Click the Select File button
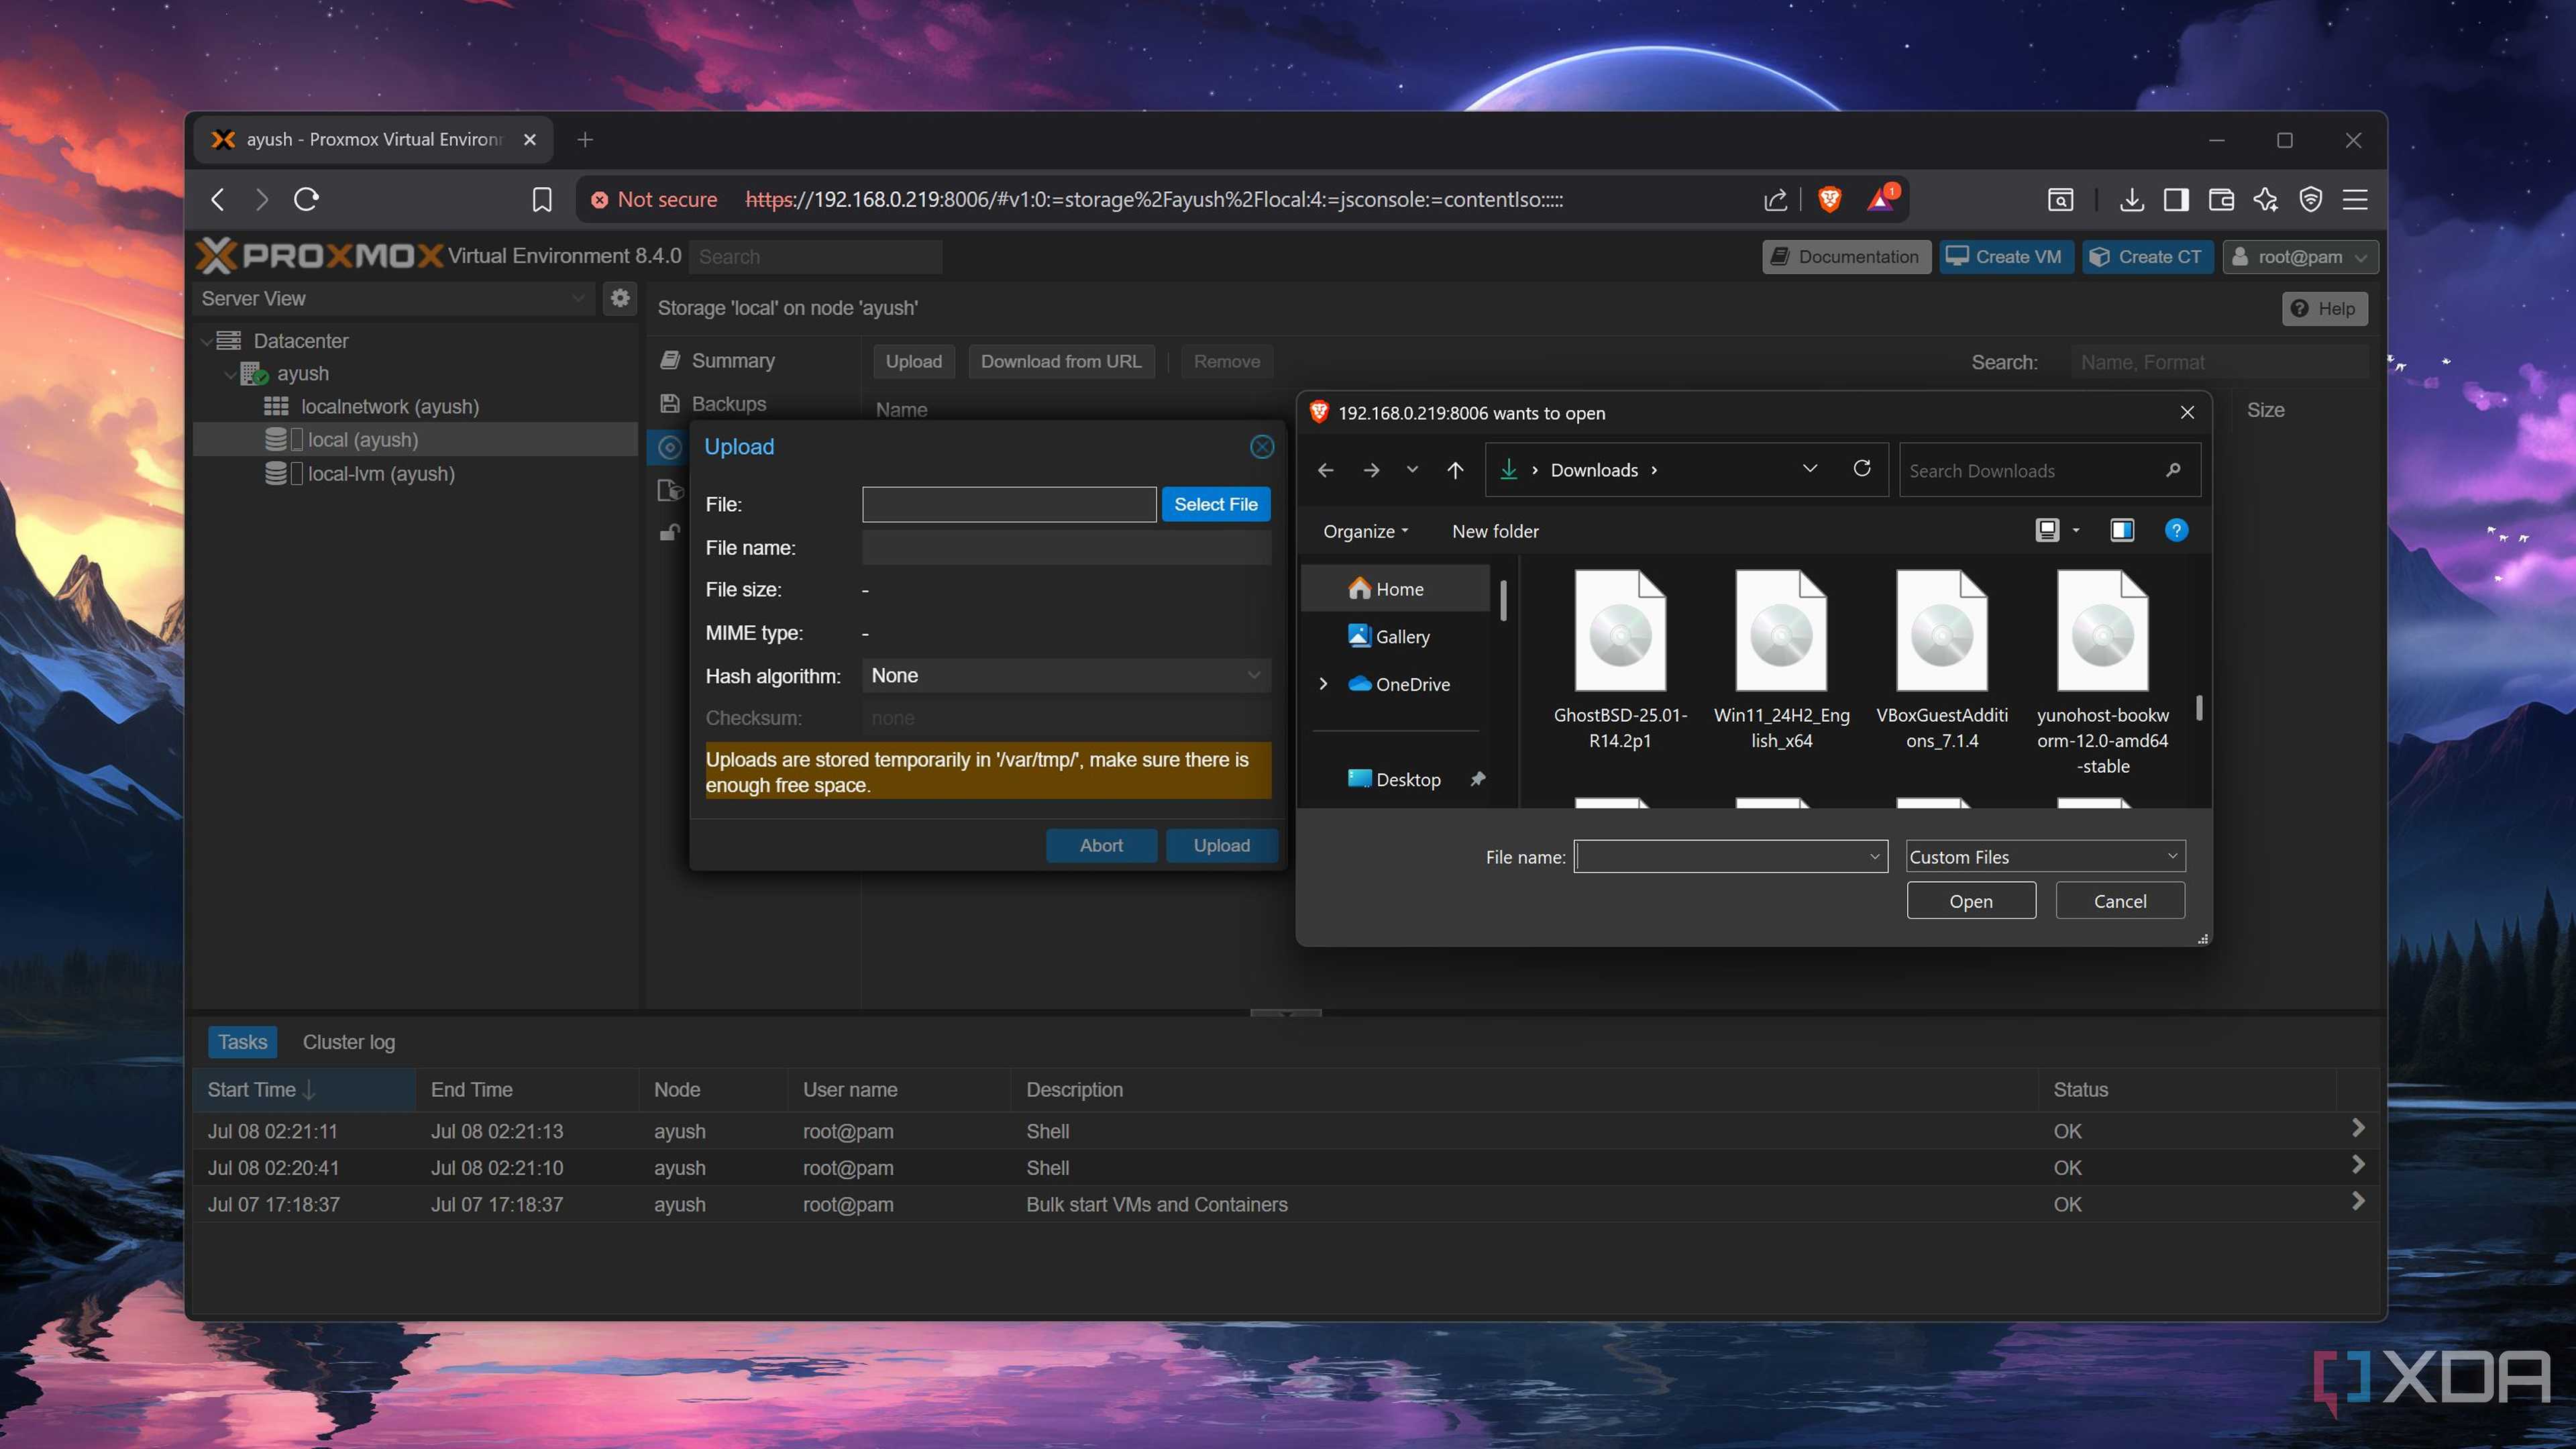The width and height of the screenshot is (2576, 1449). [x=1215, y=504]
